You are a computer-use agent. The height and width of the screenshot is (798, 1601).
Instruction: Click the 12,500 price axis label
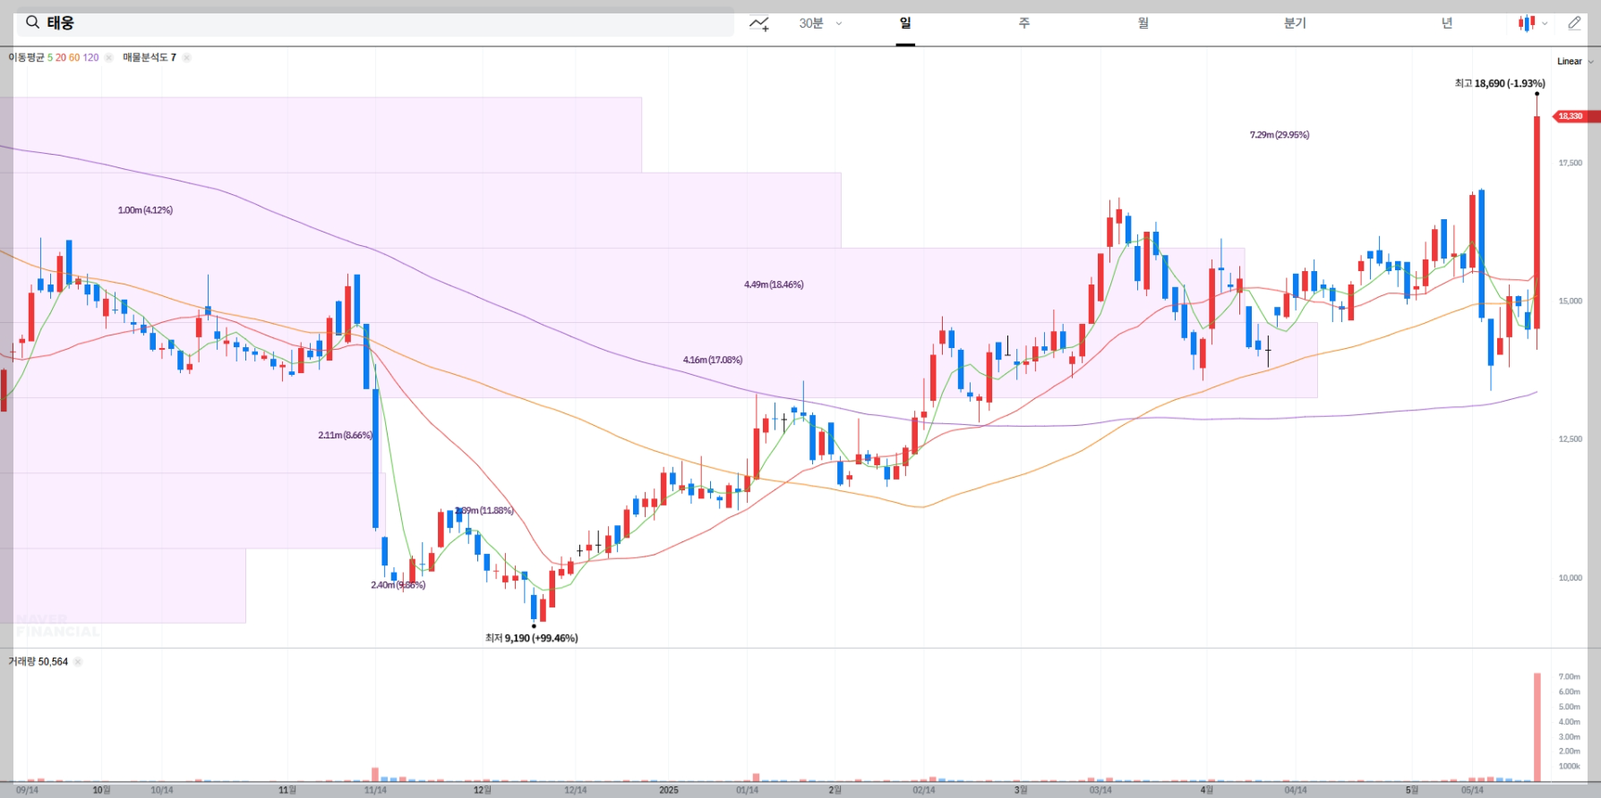point(1571,439)
